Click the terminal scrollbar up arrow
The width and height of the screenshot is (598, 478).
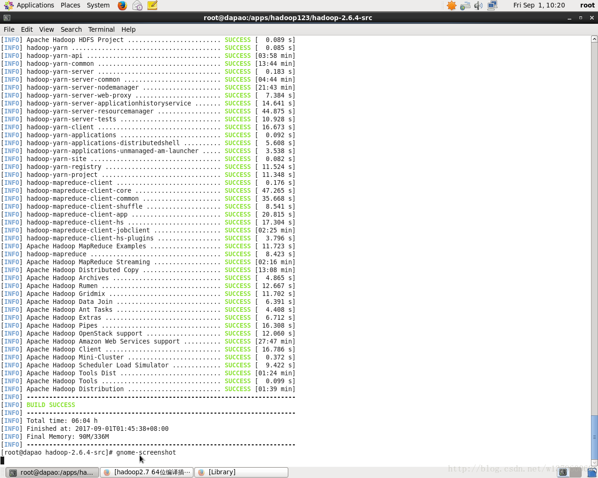[x=594, y=39]
